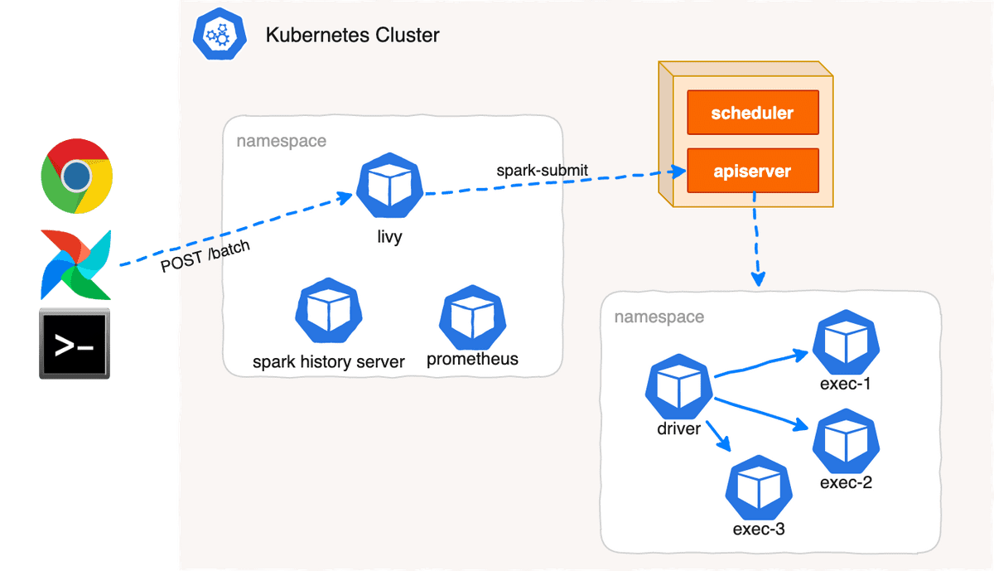
Task: Click the scheduler button
Action: click(752, 112)
